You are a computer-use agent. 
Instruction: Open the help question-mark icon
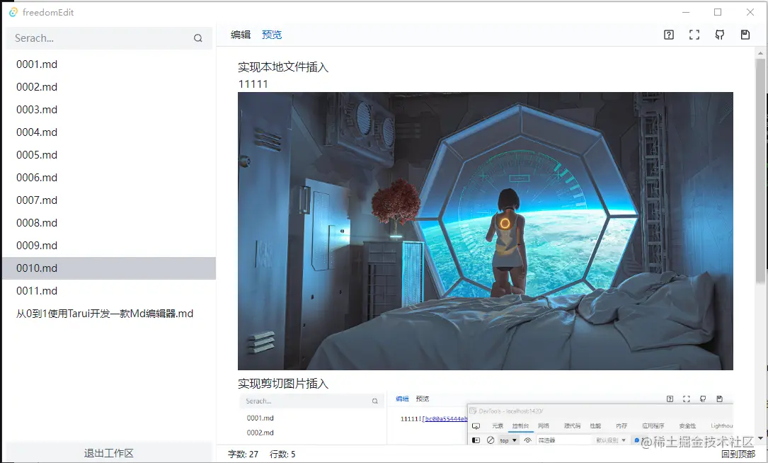tap(669, 35)
